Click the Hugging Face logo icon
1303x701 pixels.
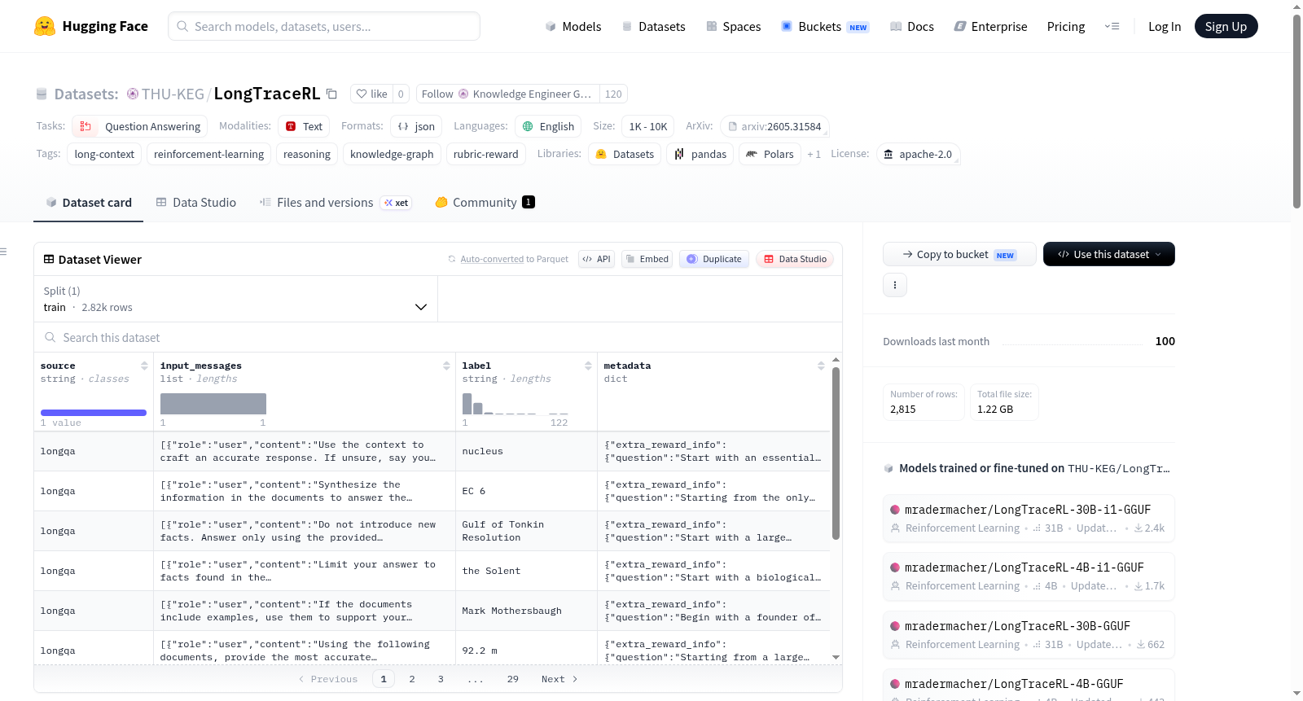point(45,26)
